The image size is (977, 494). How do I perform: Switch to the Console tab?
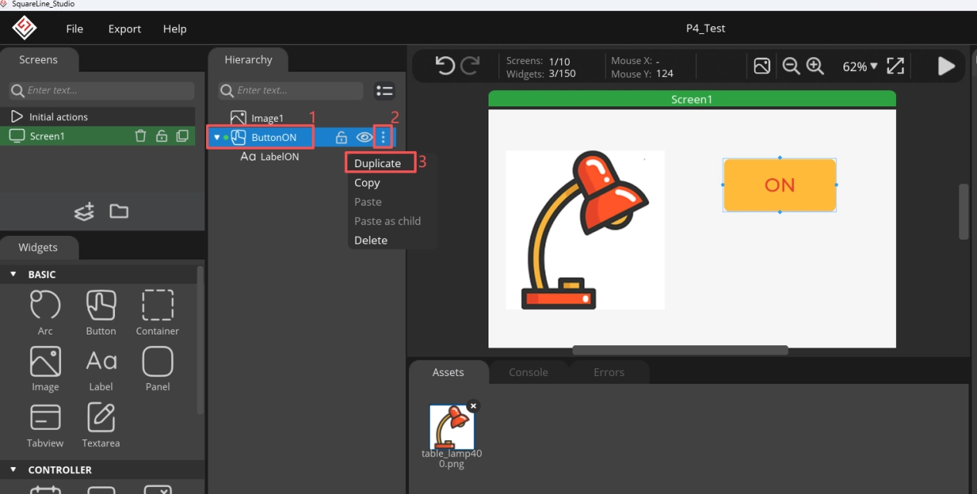[x=528, y=372]
